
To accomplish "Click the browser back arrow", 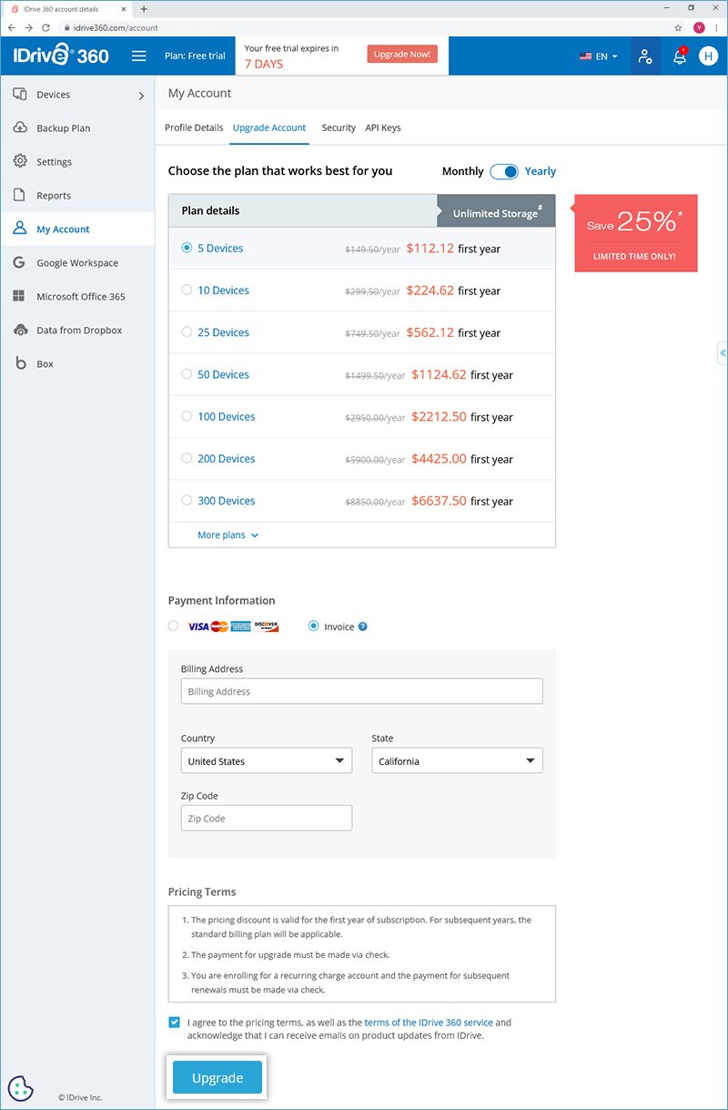I will click(x=12, y=28).
